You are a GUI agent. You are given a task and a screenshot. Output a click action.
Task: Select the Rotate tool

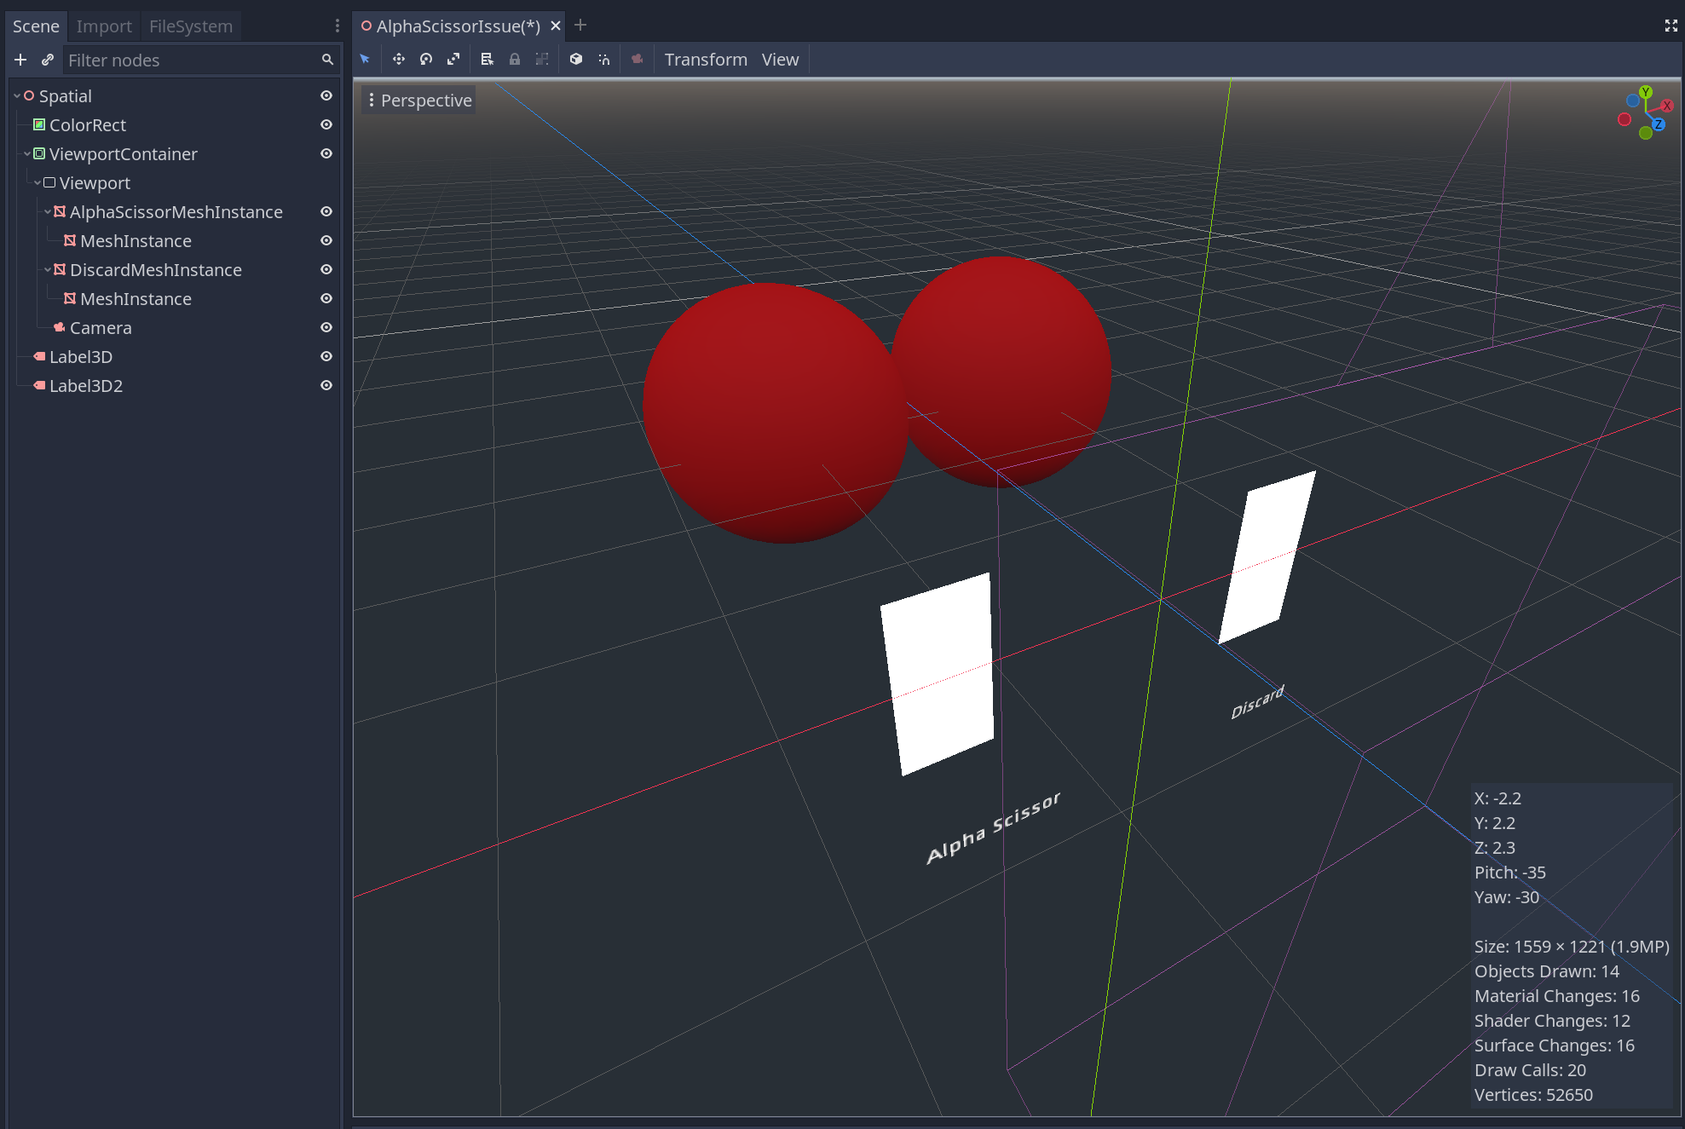425,59
